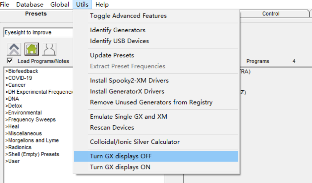Open the Help menu

pos(102,4)
